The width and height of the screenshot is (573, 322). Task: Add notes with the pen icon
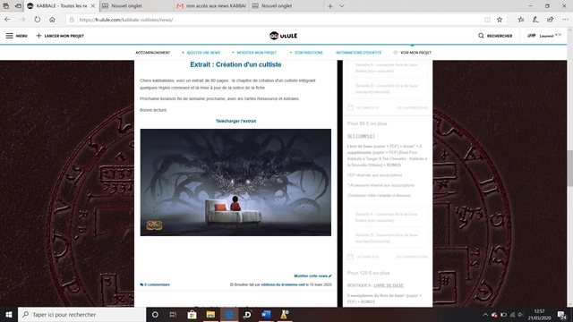pos(535,20)
